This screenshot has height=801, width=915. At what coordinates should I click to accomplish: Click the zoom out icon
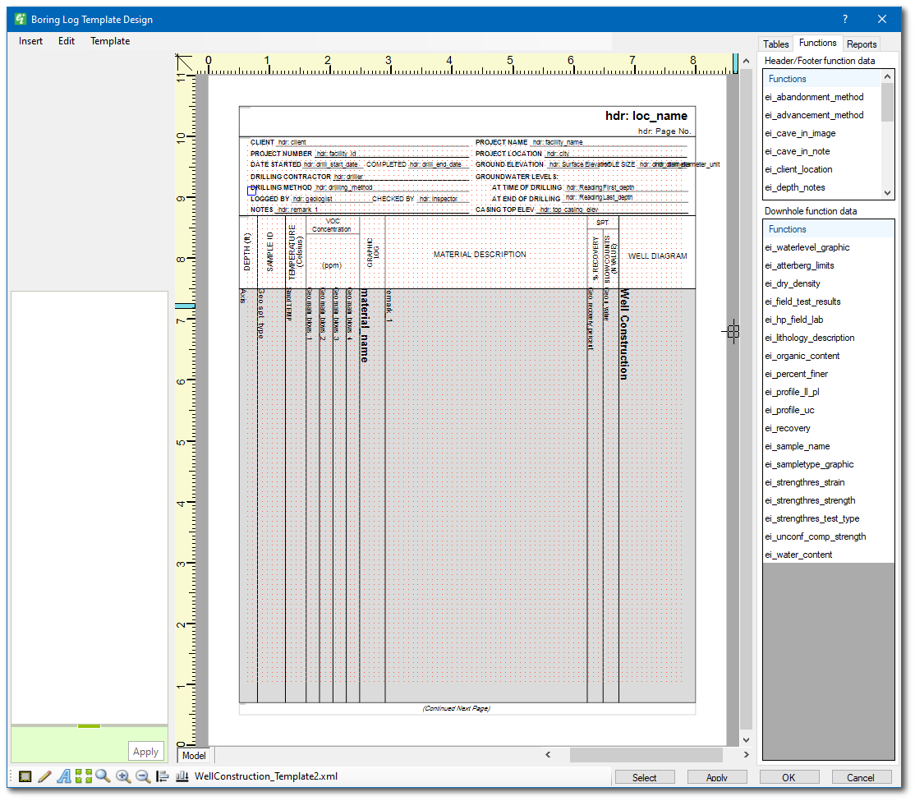tap(142, 776)
